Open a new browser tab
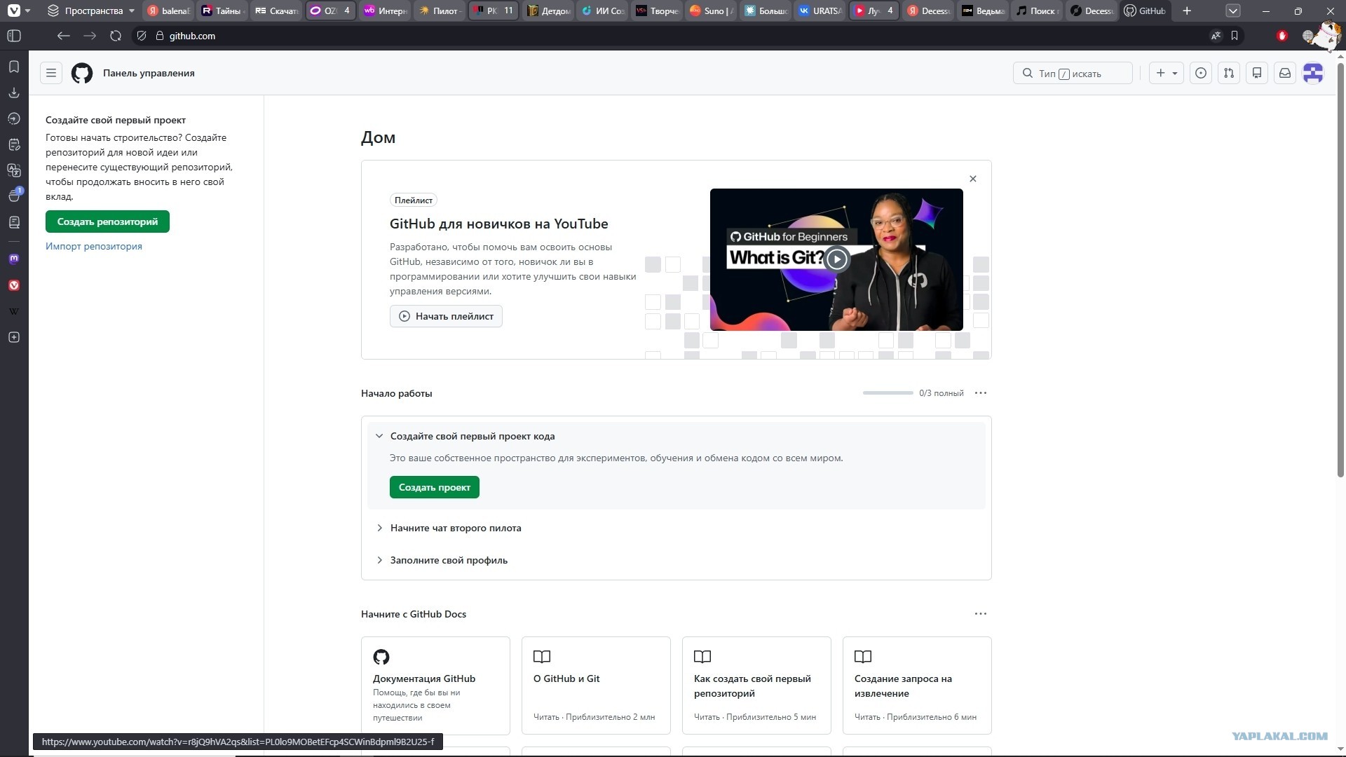Screen dimensions: 1346x757 click(1187, 11)
